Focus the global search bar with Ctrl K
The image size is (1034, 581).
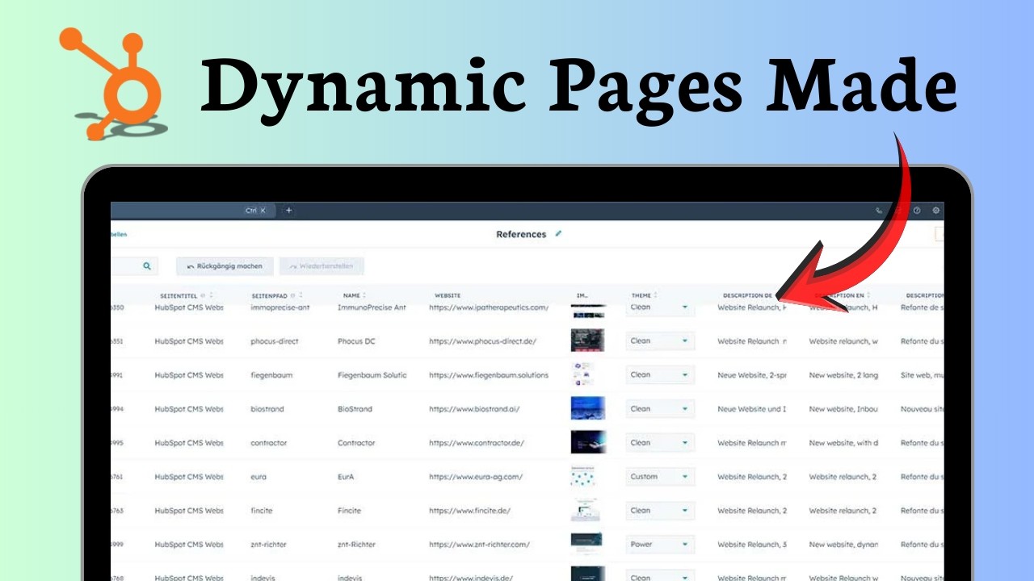(x=192, y=211)
